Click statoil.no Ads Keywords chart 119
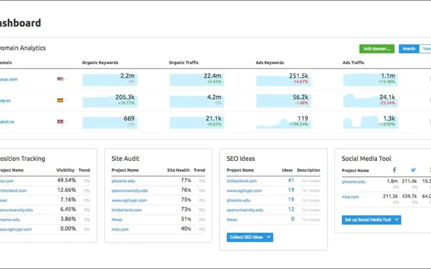Screen dimensions: 431x269 coord(284,122)
